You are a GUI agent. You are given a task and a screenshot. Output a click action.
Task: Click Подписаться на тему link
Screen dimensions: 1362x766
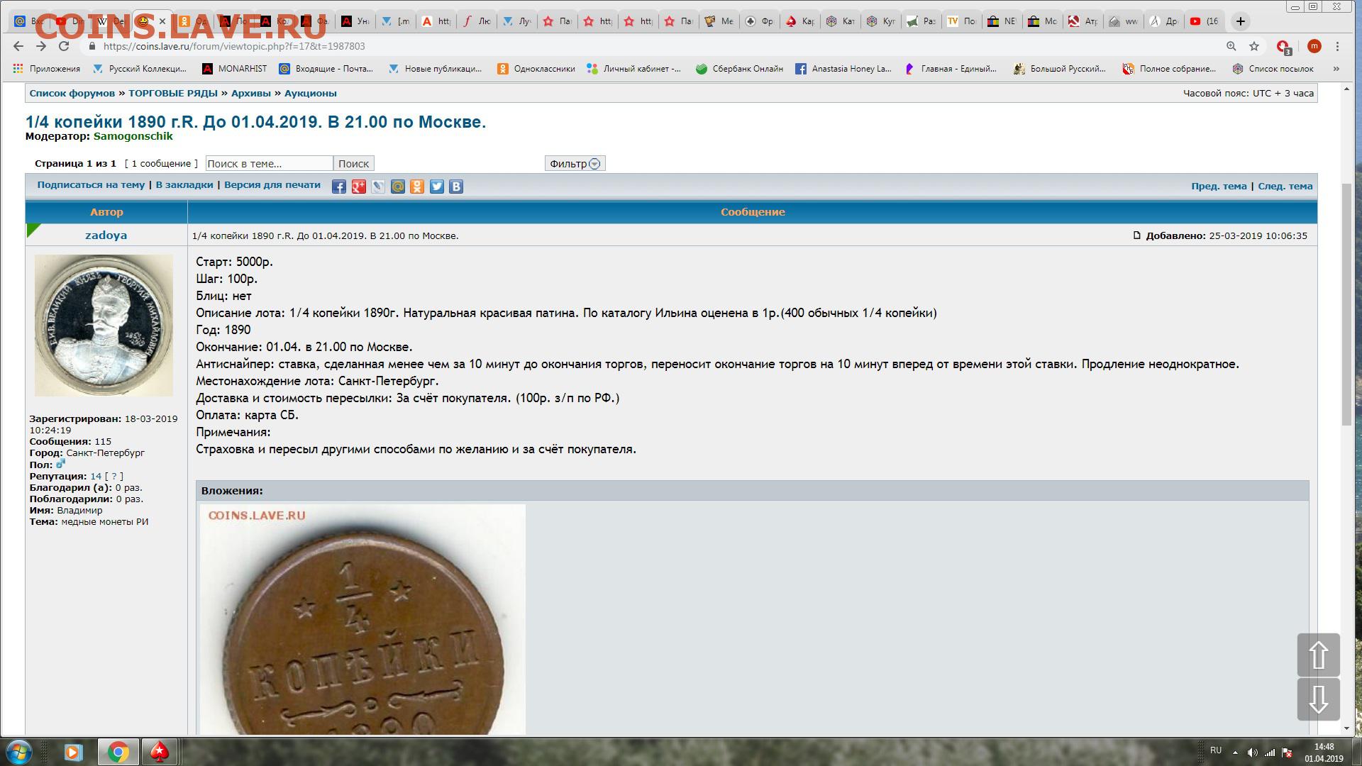pyautogui.click(x=91, y=185)
